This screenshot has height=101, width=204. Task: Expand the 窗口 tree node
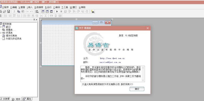[1, 27]
